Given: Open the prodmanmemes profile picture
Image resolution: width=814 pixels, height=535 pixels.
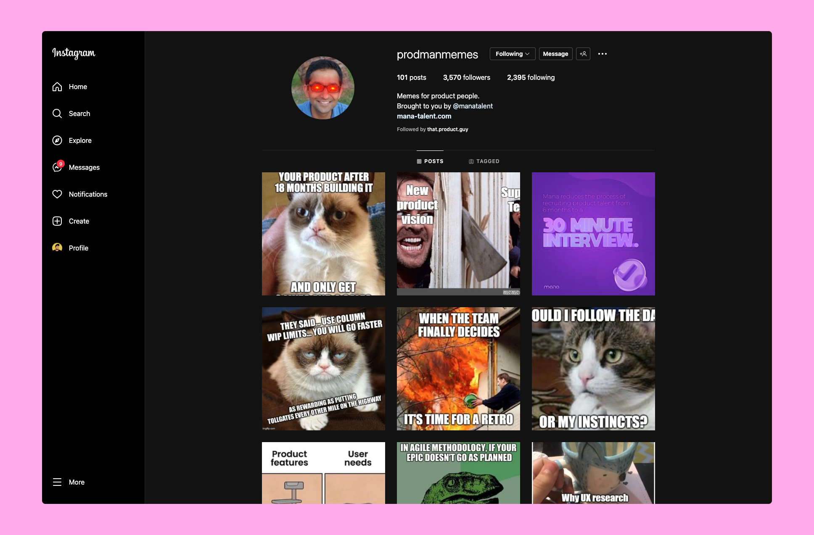Looking at the screenshot, I should point(323,88).
